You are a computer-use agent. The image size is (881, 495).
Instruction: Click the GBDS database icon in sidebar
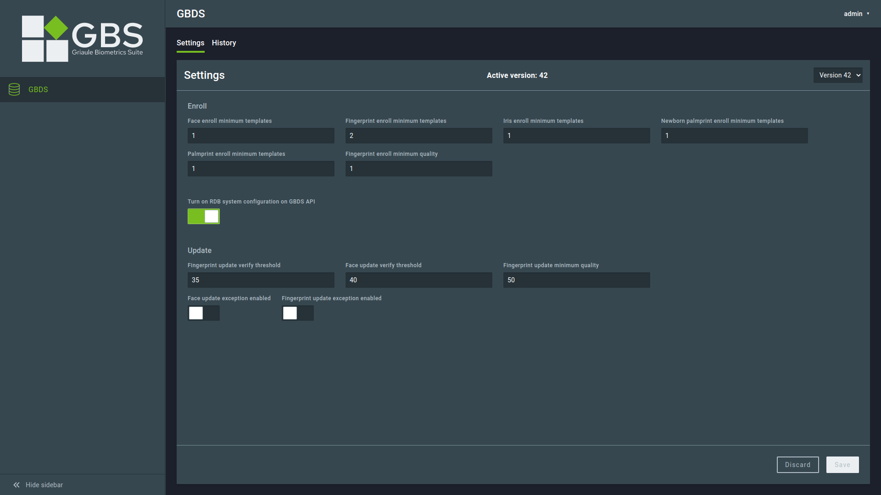point(14,89)
